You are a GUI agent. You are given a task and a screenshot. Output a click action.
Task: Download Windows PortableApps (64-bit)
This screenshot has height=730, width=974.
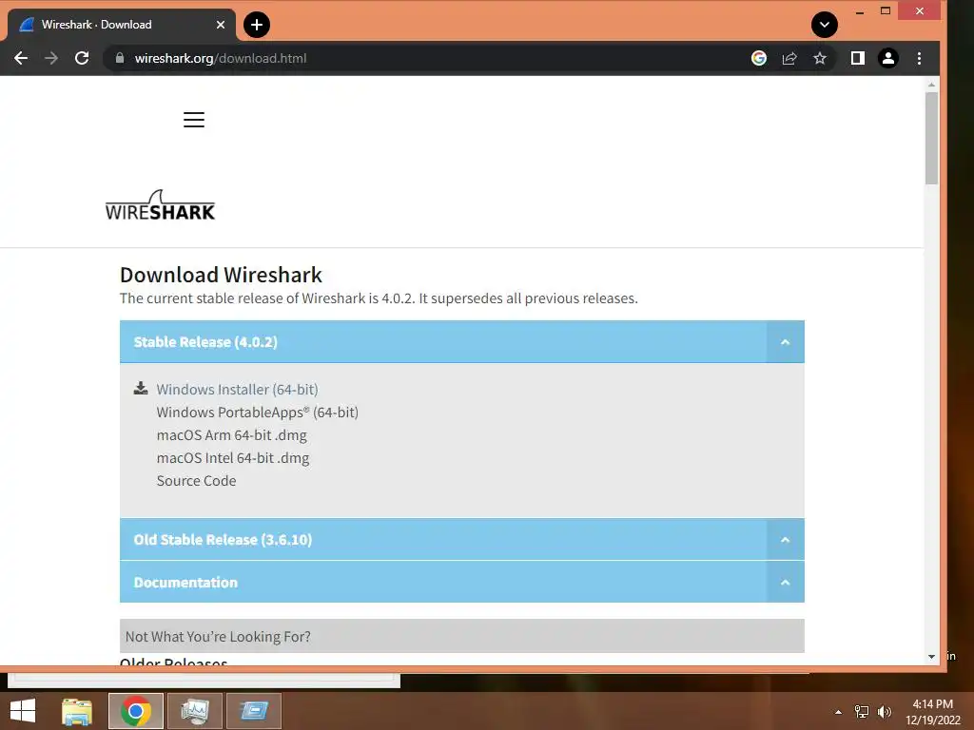tap(257, 413)
